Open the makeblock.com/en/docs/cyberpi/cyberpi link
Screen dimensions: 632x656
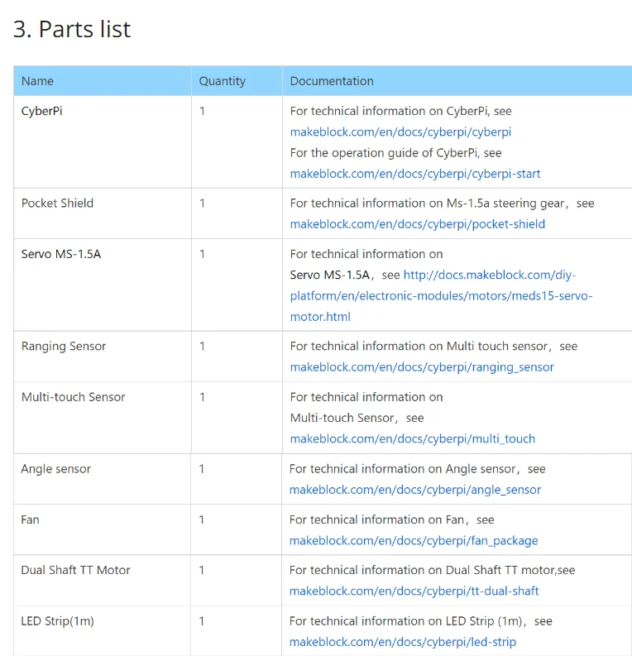click(400, 132)
